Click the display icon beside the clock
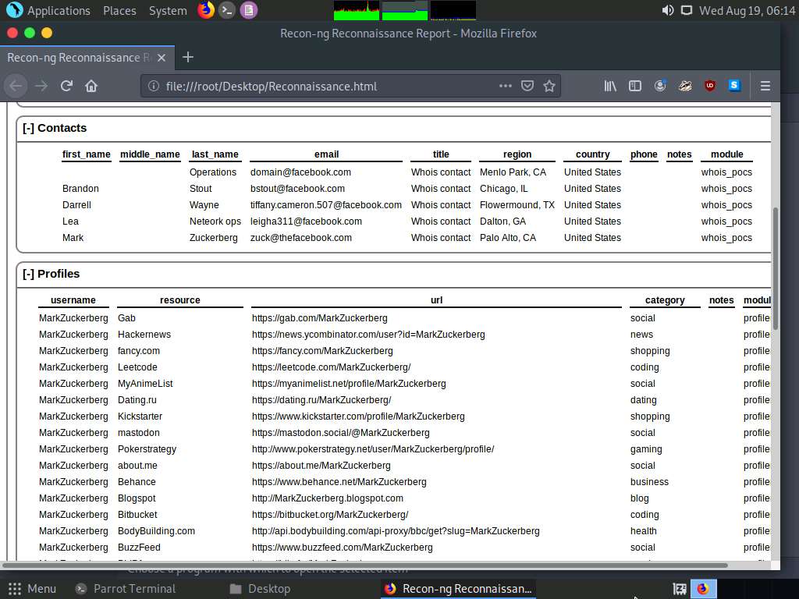The image size is (799, 599). pyautogui.click(x=687, y=10)
